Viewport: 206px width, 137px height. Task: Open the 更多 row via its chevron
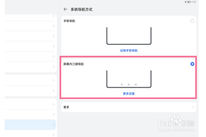pyautogui.click(x=193, y=107)
